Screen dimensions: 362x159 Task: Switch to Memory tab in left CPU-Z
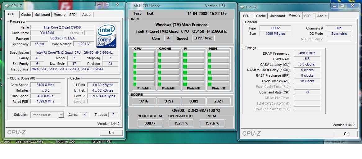point(59,15)
